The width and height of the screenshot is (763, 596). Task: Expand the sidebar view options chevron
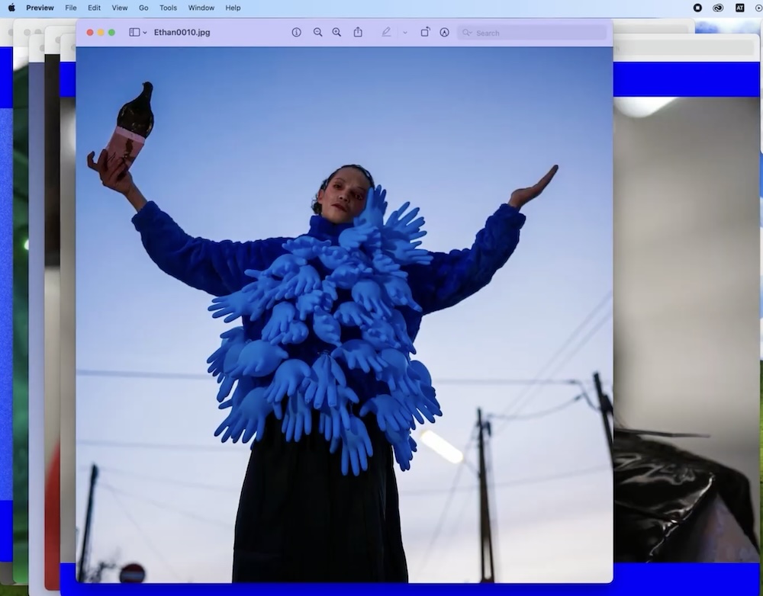(x=145, y=33)
